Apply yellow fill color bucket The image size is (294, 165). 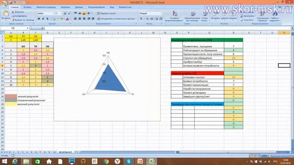(61, 19)
